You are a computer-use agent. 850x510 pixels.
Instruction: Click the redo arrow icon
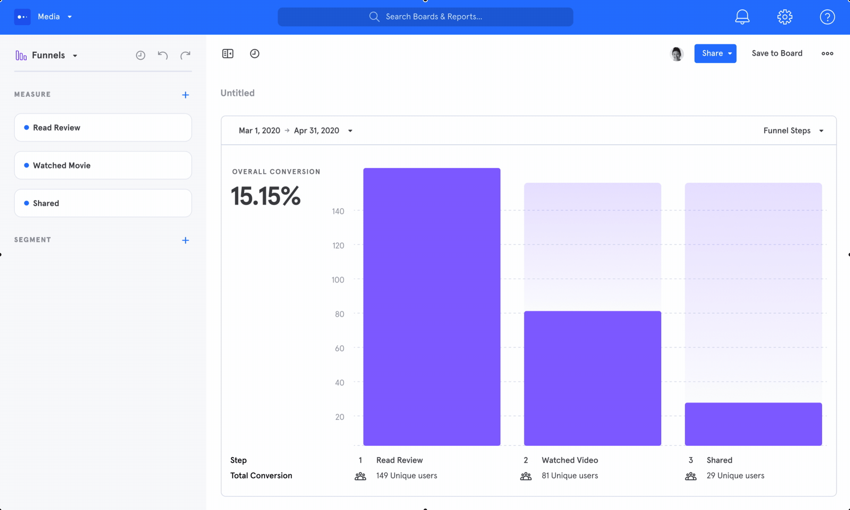point(185,55)
